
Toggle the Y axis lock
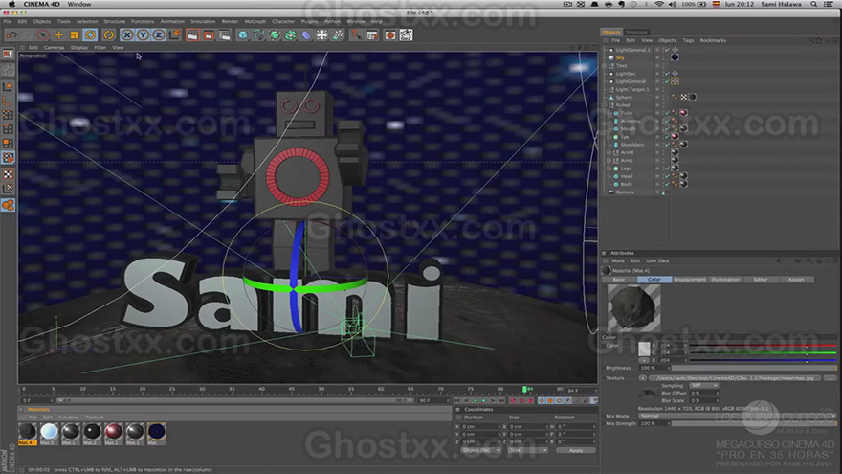(143, 34)
